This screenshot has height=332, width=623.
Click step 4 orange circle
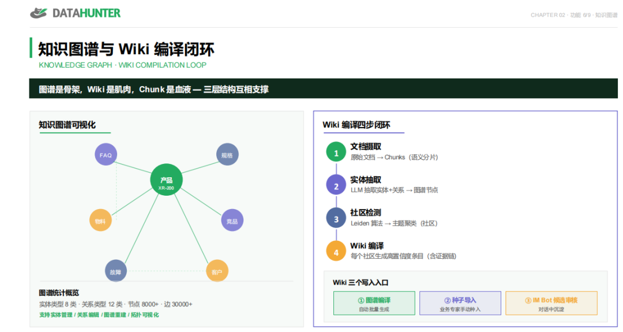click(x=336, y=252)
